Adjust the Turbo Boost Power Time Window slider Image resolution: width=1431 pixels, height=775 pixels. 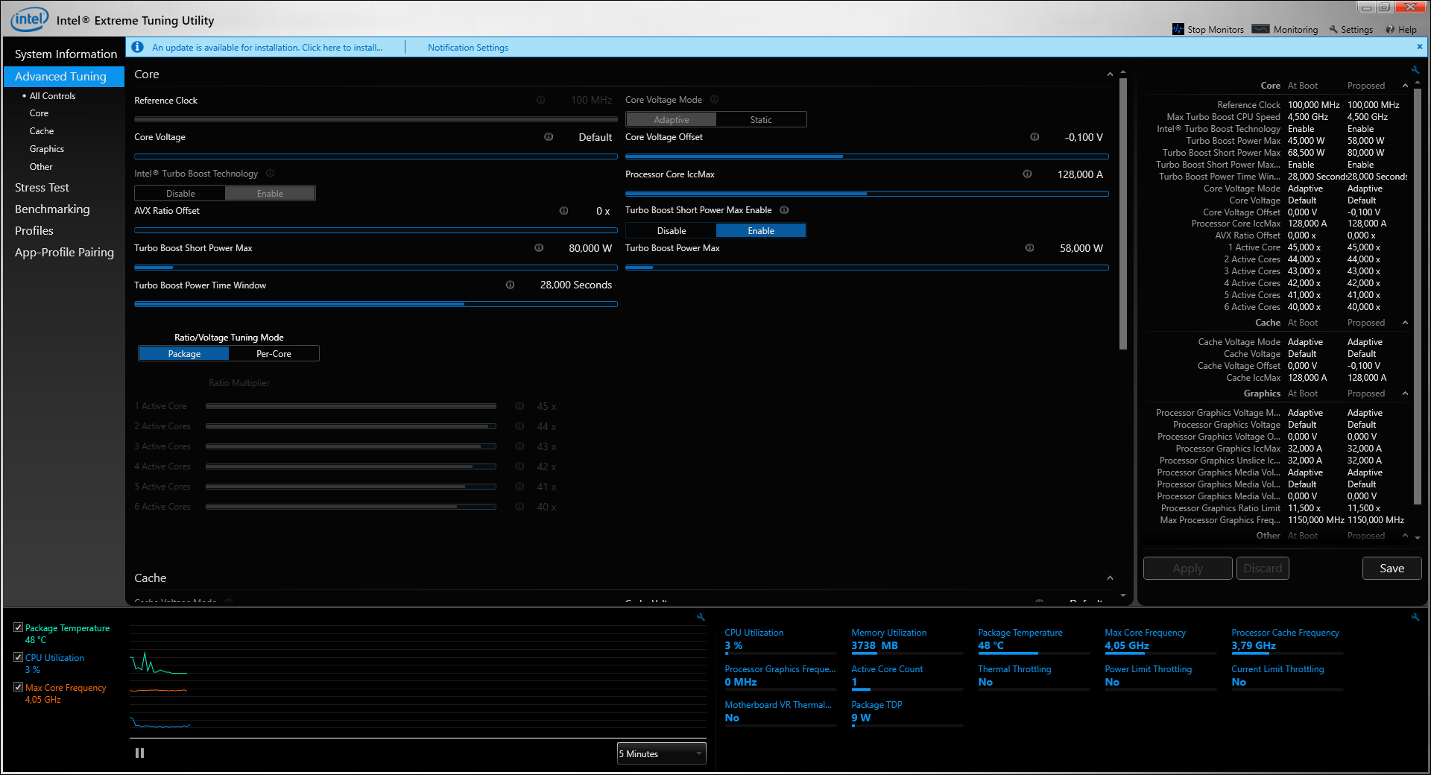[376, 304]
